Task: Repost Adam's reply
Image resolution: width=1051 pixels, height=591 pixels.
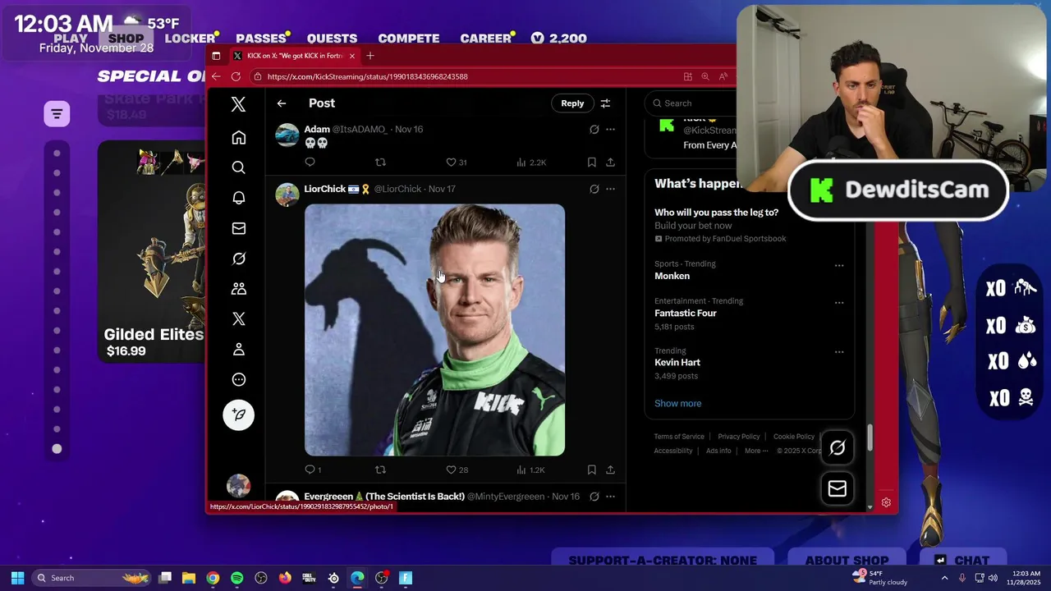Action: click(380, 163)
